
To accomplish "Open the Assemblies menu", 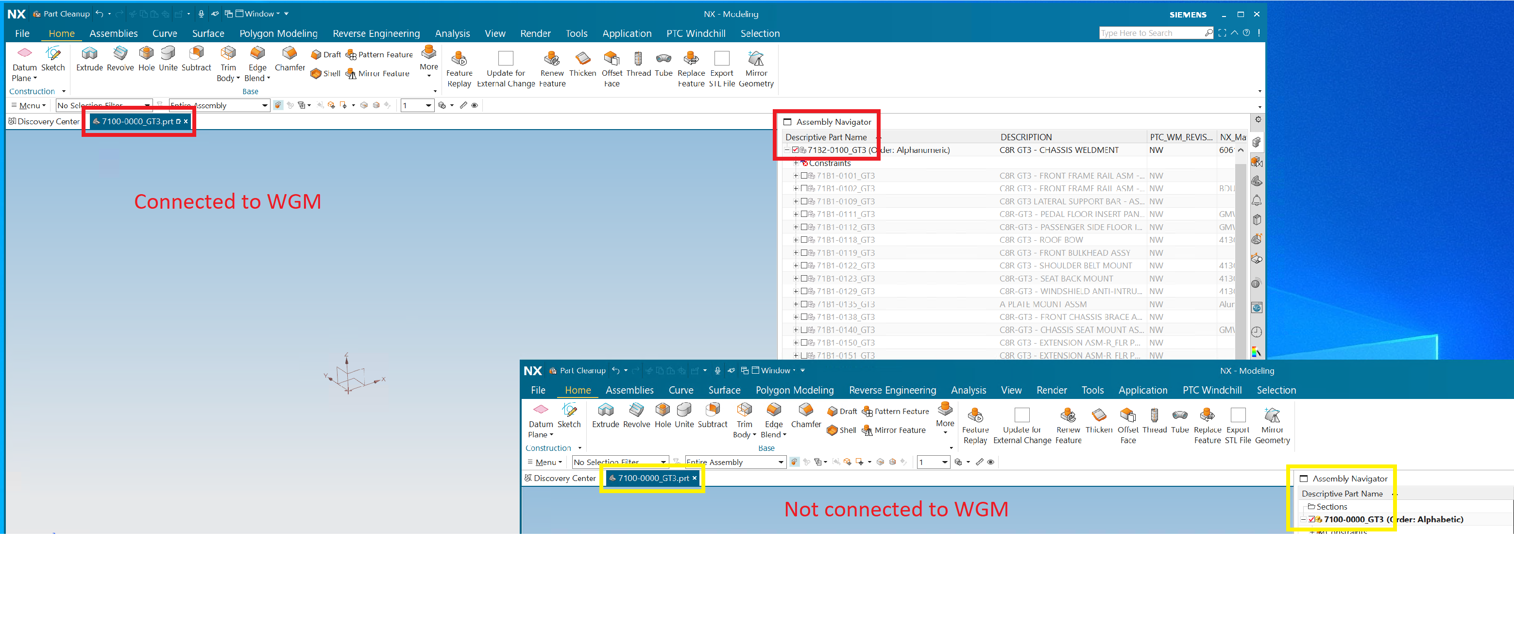I will (114, 33).
